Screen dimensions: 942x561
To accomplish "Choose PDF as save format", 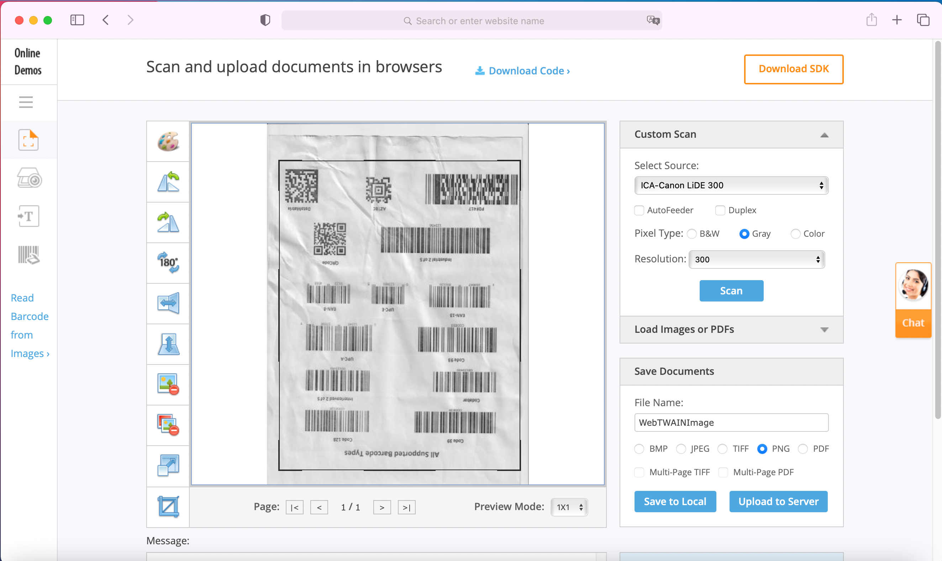I will click(803, 449).
